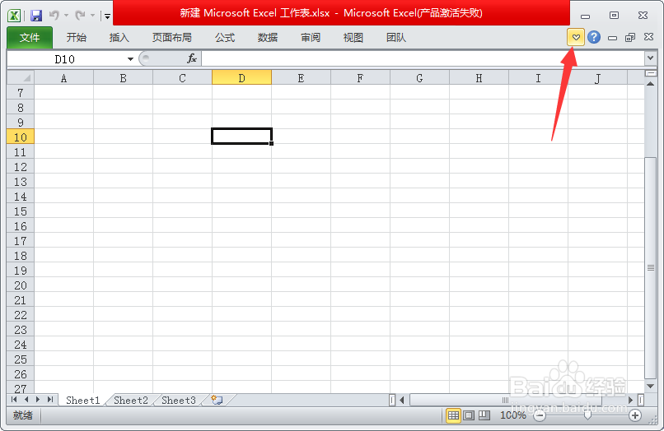Select column D header

(241, 78)
